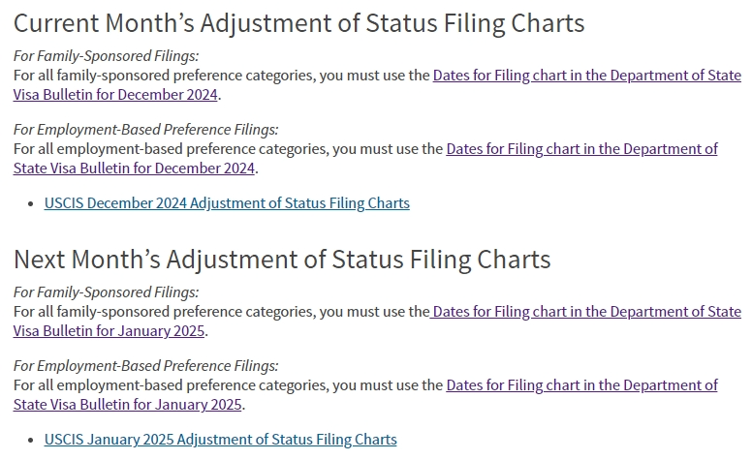
Task: Click wrapped link text 'State Visa Bulletin for January 2025'
Action: [128, 405]
